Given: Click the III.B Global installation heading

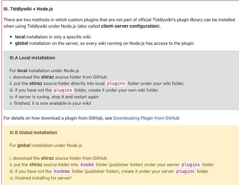Looking at the screenshot, I should (33, 132).
